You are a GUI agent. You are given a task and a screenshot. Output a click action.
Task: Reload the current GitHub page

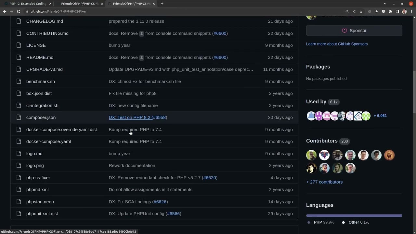(x=19, y=11)
